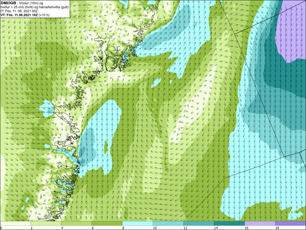This screenshot has height=230, width=306.
Task: Click the 4–6 m/s green legend swatch
Action: (76, 223)
